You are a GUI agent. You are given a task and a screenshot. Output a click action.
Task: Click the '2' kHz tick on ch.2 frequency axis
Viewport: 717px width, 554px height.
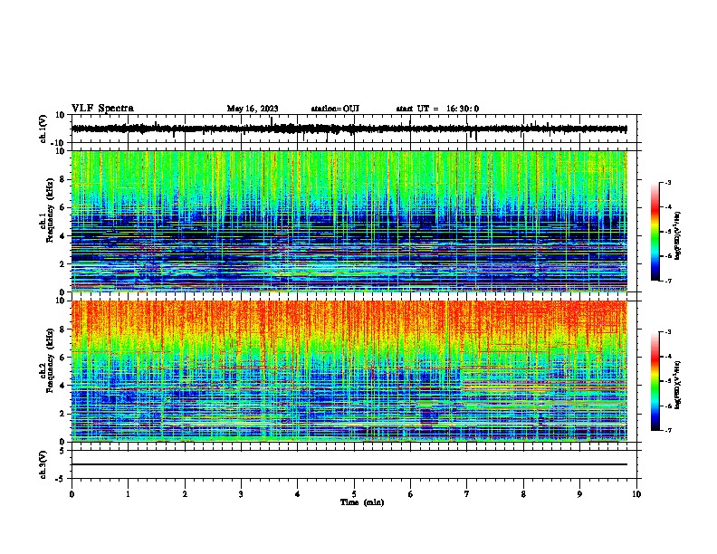point(62,414)
